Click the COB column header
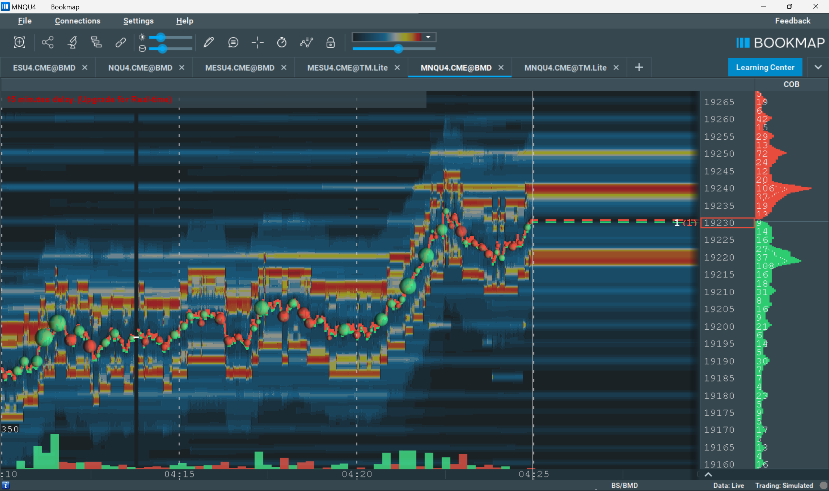Image resolution: width=829 pixels, height=491 pixels. point(791,84)
